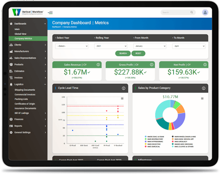Click the search magnifier icon

tap(192, 12)
